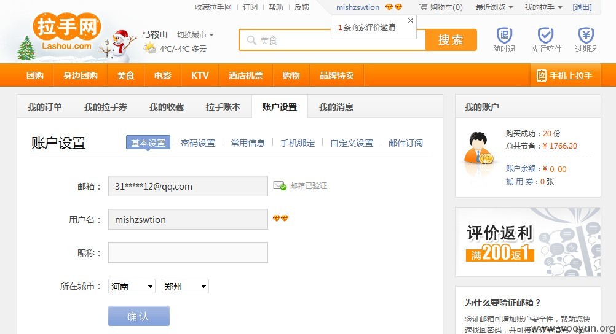Click the 购买成功 20份 text
The height and width of the screenshot is (334, 616).
click(x=533, y=133)
